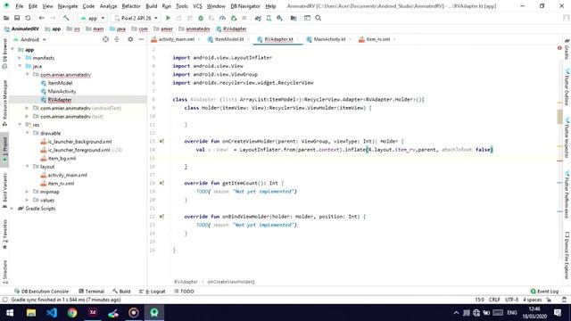Open the Event Log
The height and width of the screenshot is (321, 571).
click(x=544, y=292)
